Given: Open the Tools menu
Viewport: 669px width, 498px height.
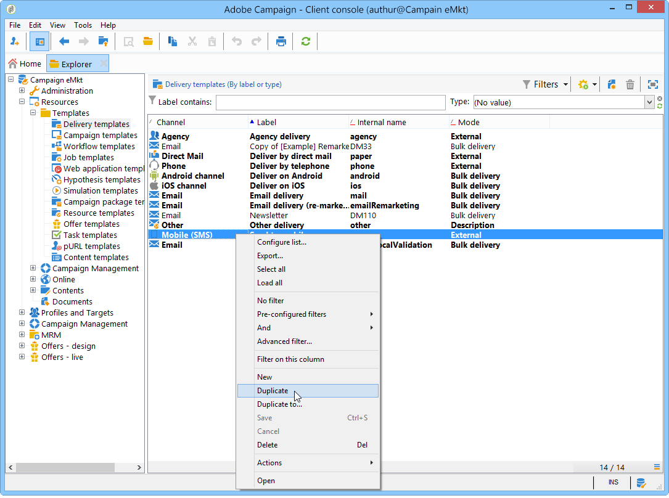Looking at the screenshot, I should (83, 25).
